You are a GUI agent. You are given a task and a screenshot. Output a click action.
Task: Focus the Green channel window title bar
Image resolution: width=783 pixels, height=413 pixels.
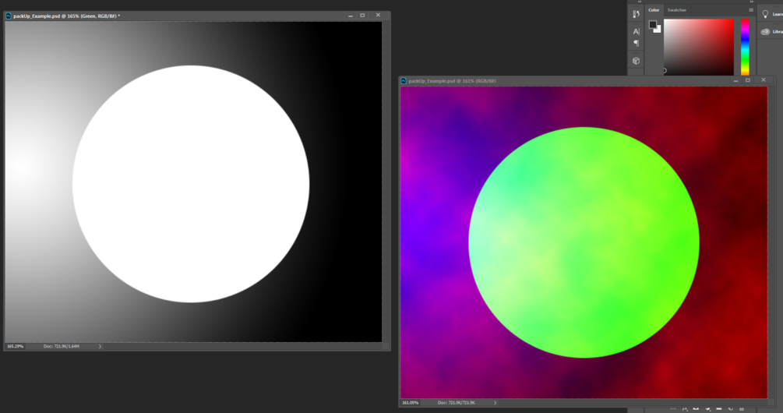197,16
